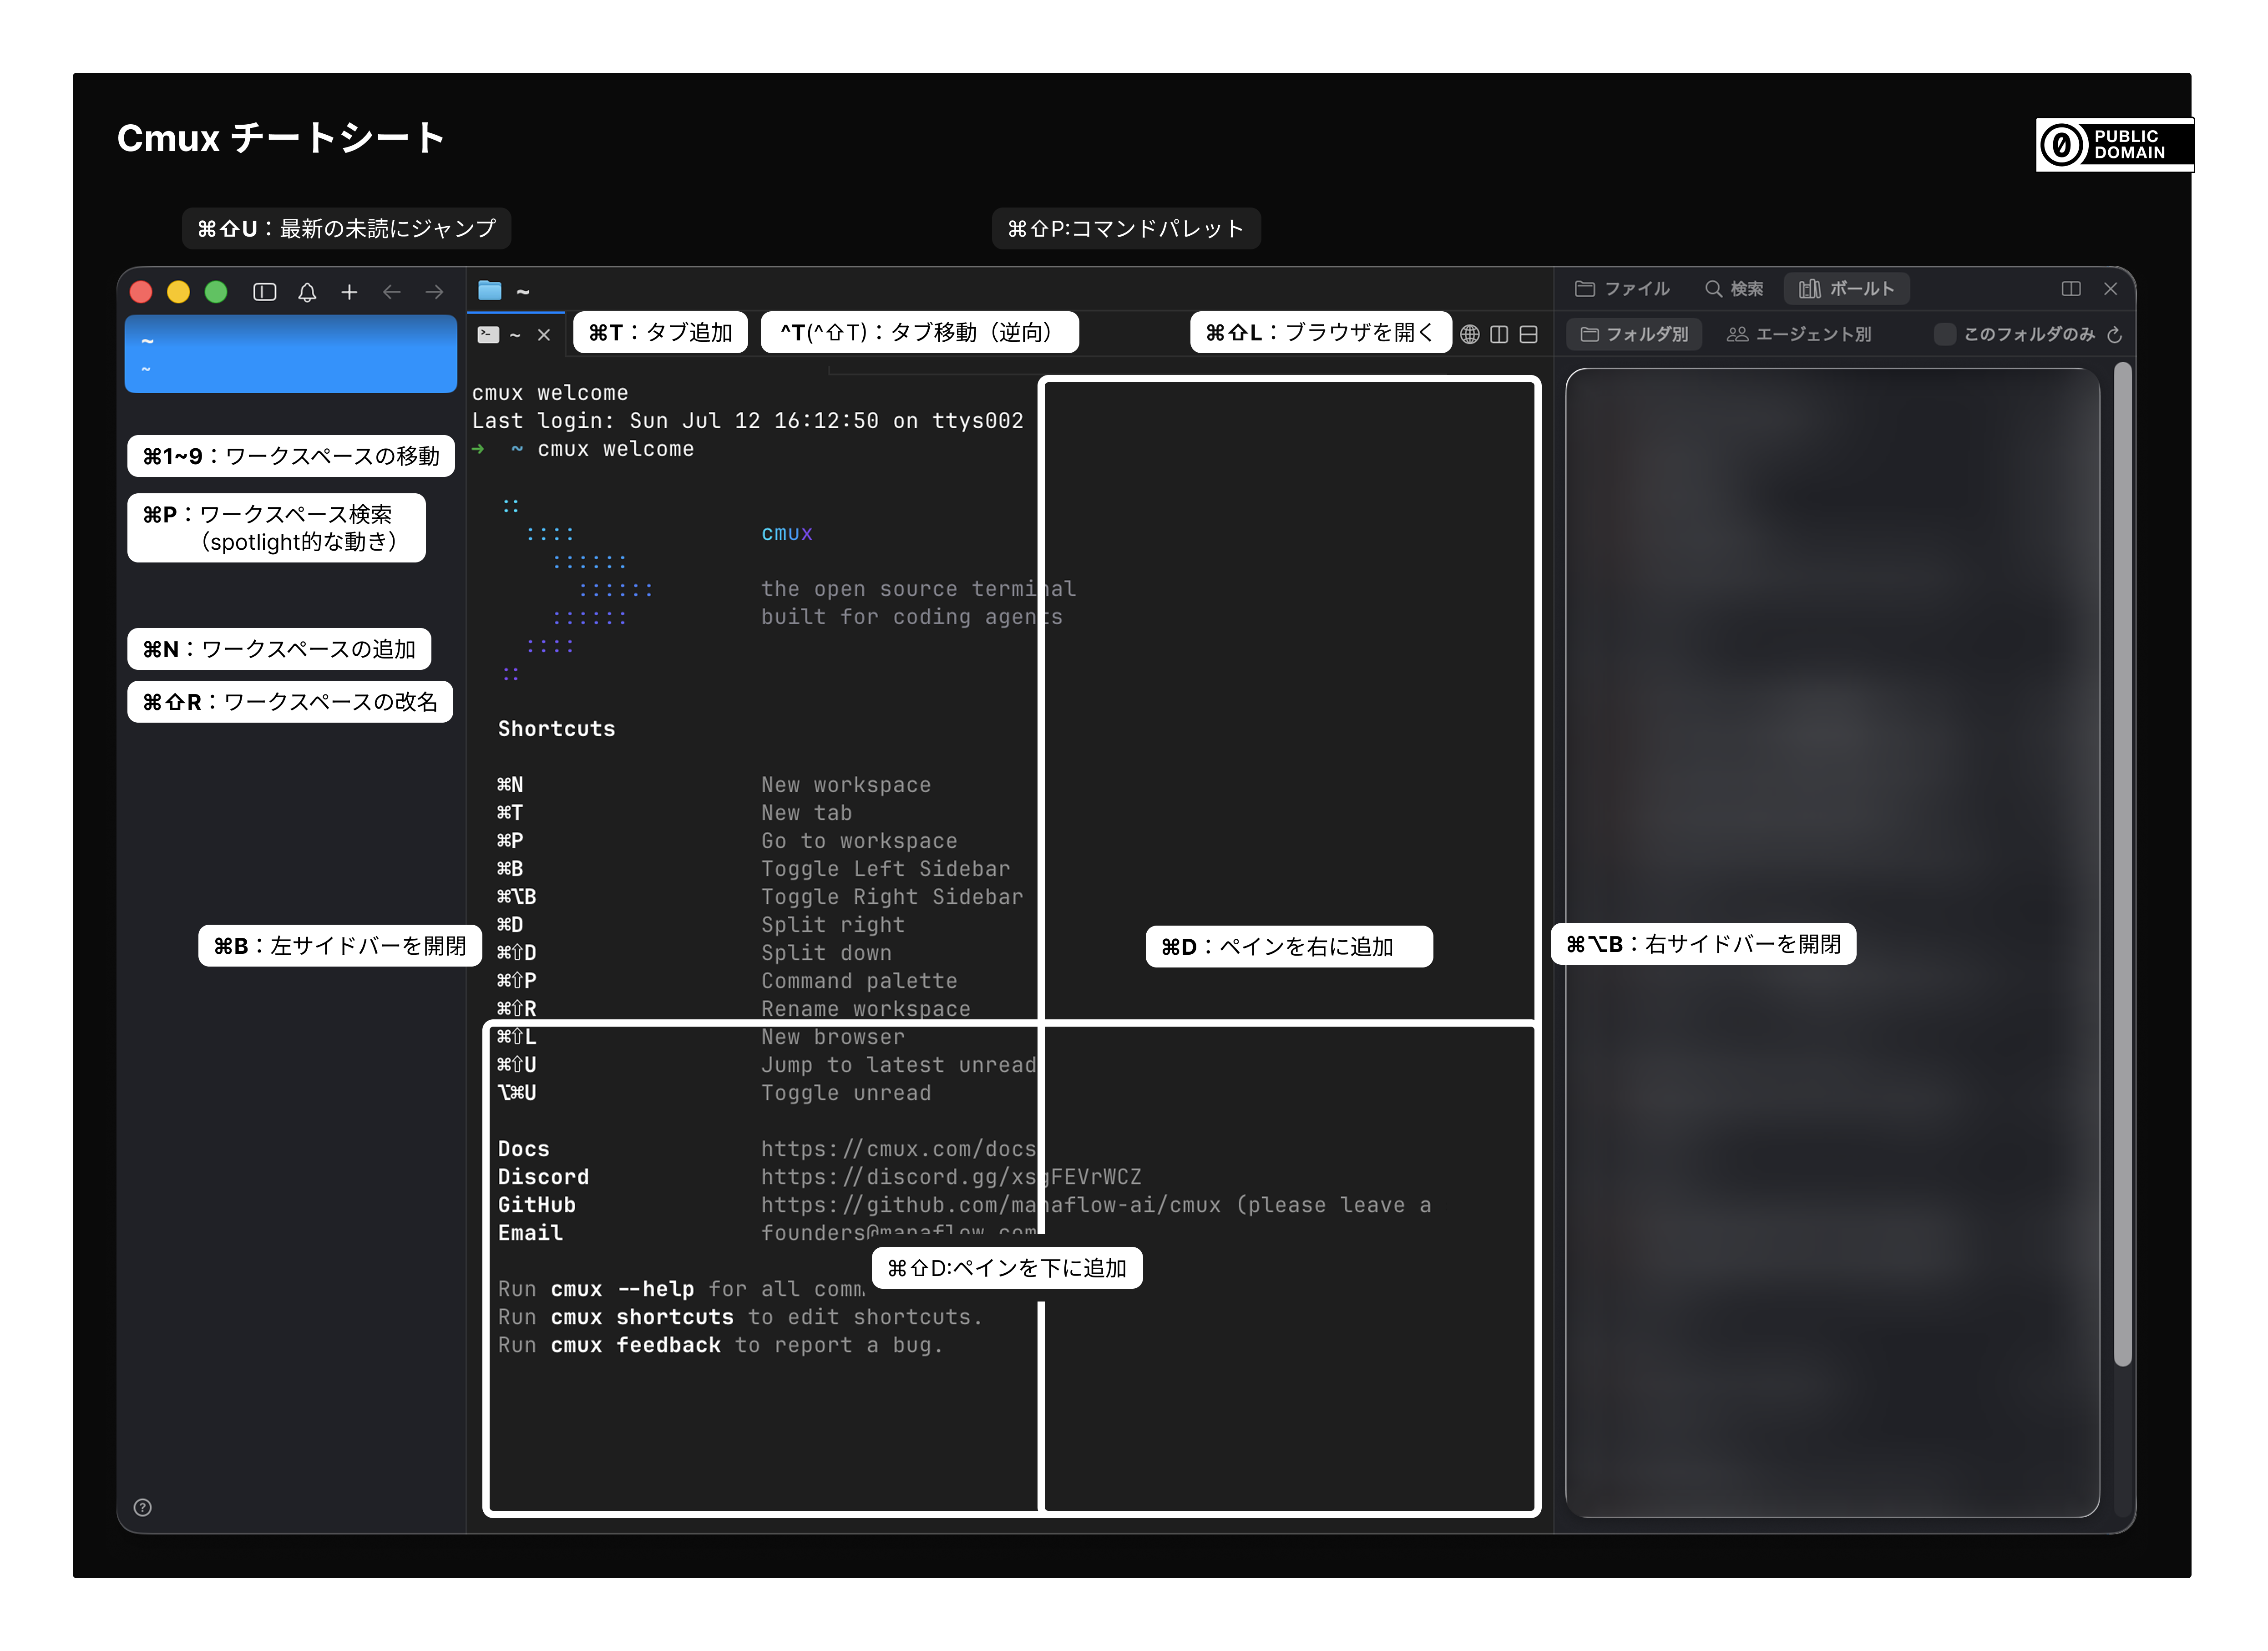Open the github.com/manaflow-ai/cmux link
2268x1651 pixels.
coord(991,1205)
